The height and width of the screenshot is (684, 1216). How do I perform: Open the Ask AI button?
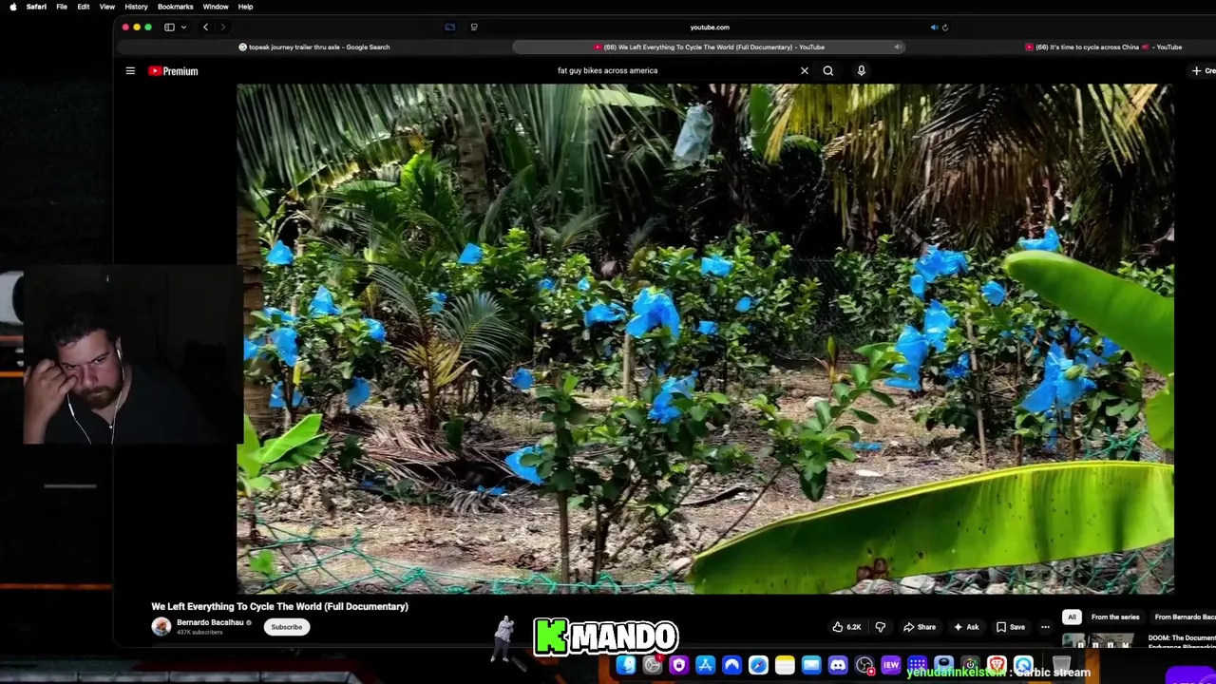[x=966, y=627]
